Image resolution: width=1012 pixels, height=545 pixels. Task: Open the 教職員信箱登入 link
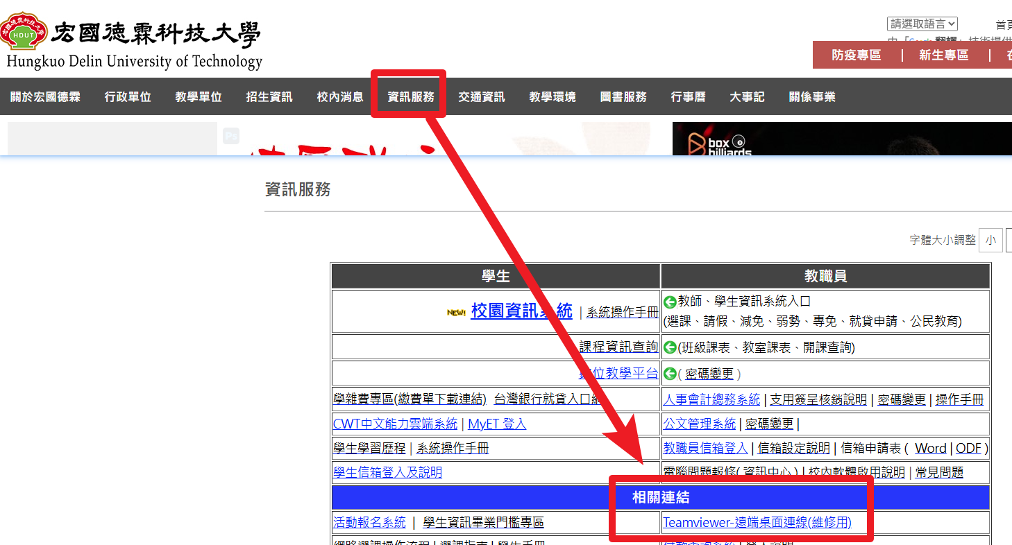[x=705, y=449]
